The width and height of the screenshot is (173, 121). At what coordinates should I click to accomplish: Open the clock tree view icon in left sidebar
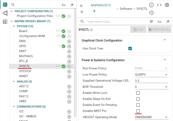click(x=5, y=13)
